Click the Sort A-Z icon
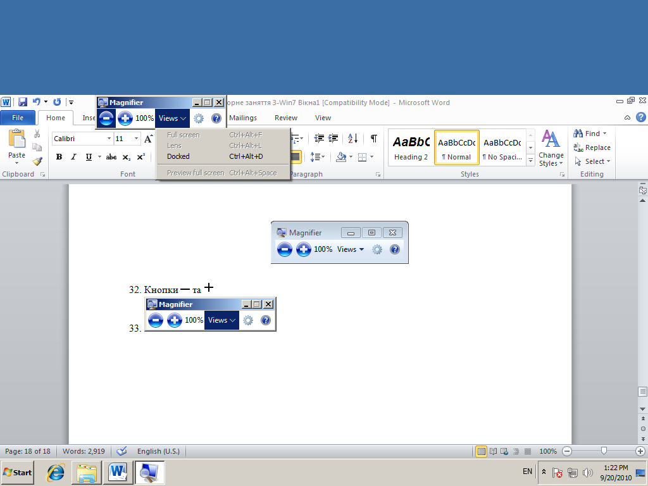This screenshot has height=486, width=648. 353,138
